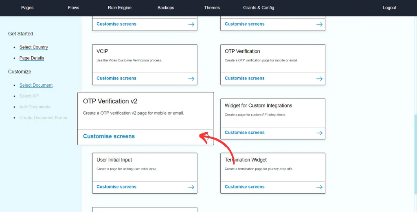417x212 pixels.
Task: Select Widget for Custom Integrations card title
Action: [258, 105]
